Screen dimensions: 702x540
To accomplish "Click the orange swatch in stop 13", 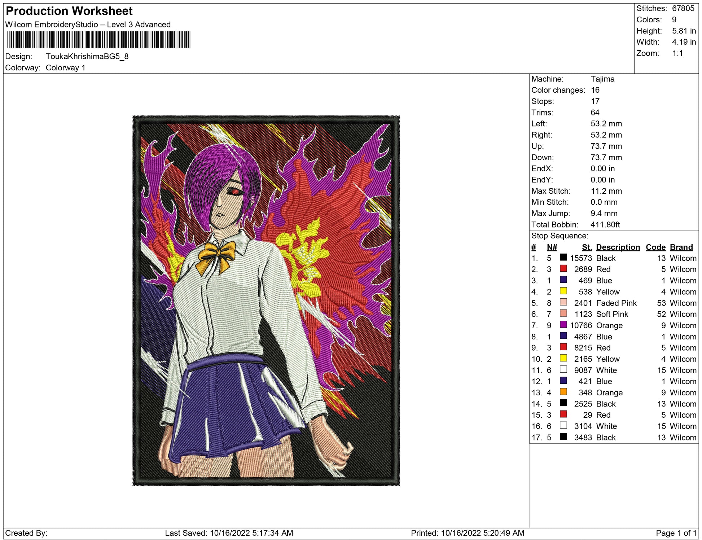I will [563, 391].
